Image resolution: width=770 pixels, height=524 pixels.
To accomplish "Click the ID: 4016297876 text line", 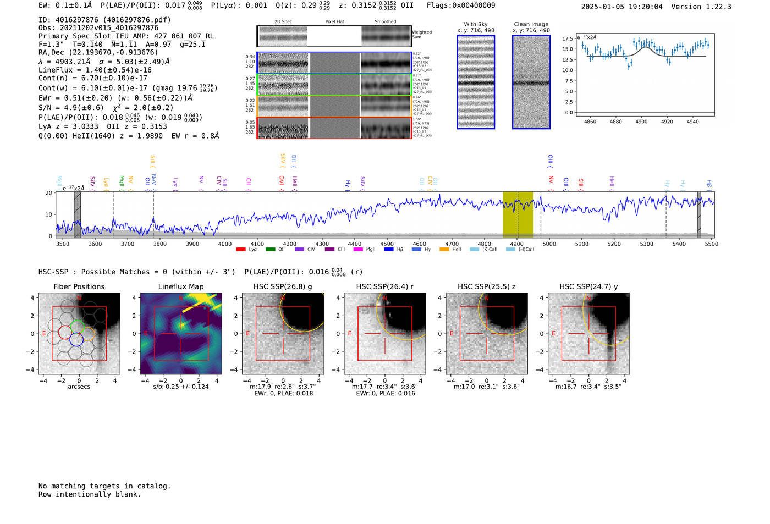I will [x=105, y=20].
